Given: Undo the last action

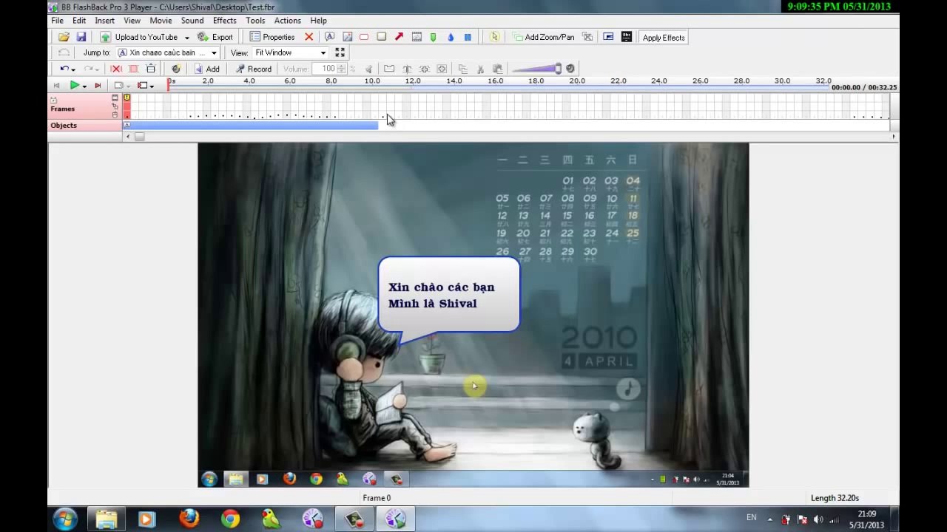Looking at the screenshot, I should point(64,69).
